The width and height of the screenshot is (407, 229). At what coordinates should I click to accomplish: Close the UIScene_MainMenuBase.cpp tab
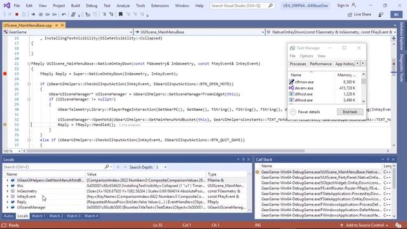(x=62, y=25)
